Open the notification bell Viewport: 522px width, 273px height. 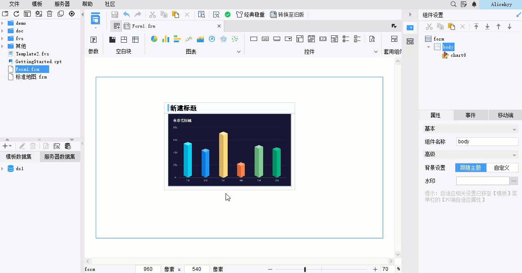pos(474,4)
